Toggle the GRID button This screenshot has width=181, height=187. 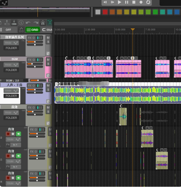click(33, 30)
